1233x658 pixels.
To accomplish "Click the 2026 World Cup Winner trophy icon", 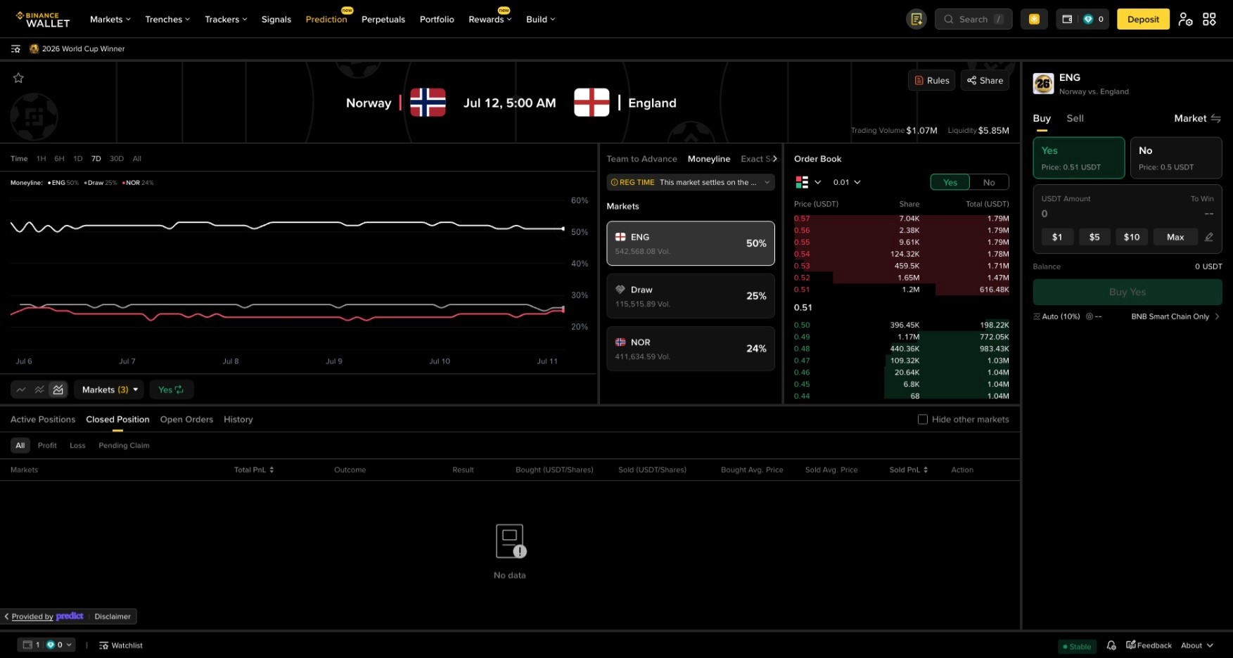I will pyautogui.click(x=34, y=49).
